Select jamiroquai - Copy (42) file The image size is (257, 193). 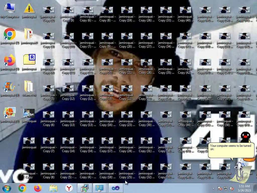tap(185, 66)
